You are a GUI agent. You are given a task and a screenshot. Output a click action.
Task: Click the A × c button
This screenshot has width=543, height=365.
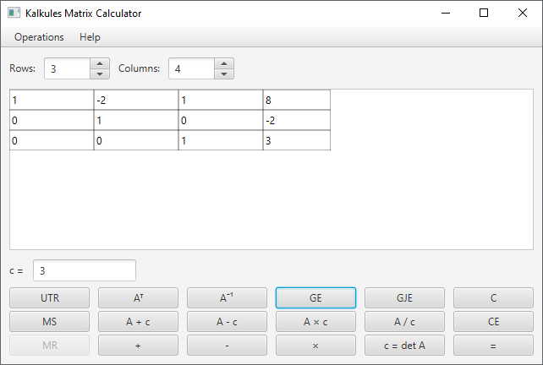tap(315, 321)
